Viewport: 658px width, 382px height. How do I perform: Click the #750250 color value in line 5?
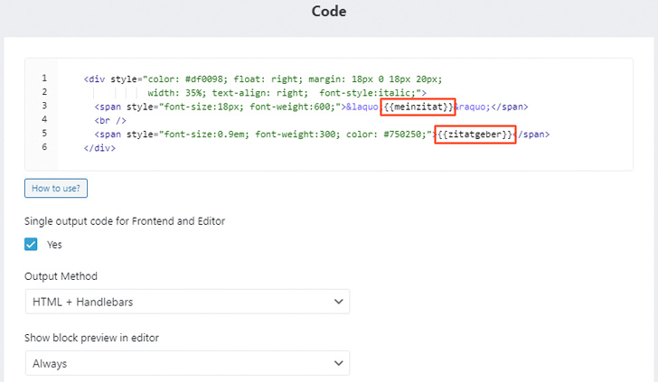402,135
